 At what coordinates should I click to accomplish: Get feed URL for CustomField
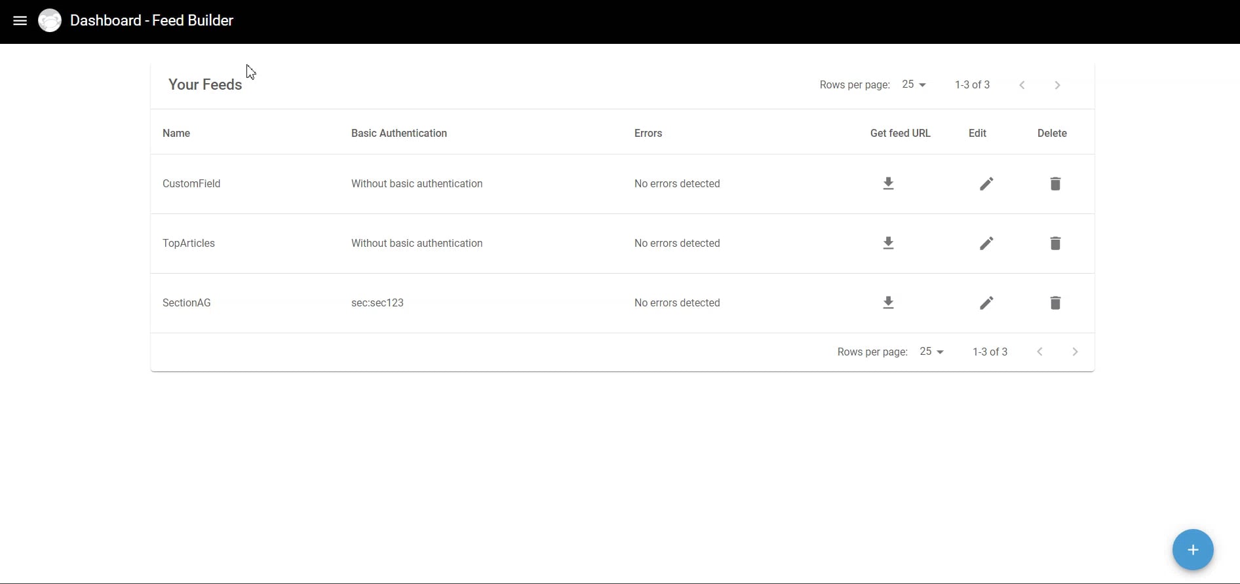tap(888, 183)
